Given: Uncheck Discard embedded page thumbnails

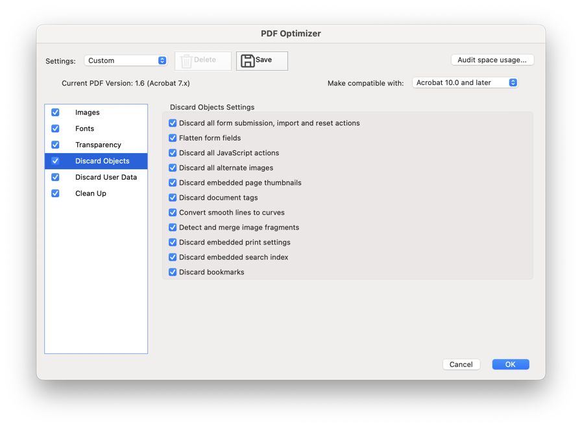Looking at the screenshot, I should point(173,183).
